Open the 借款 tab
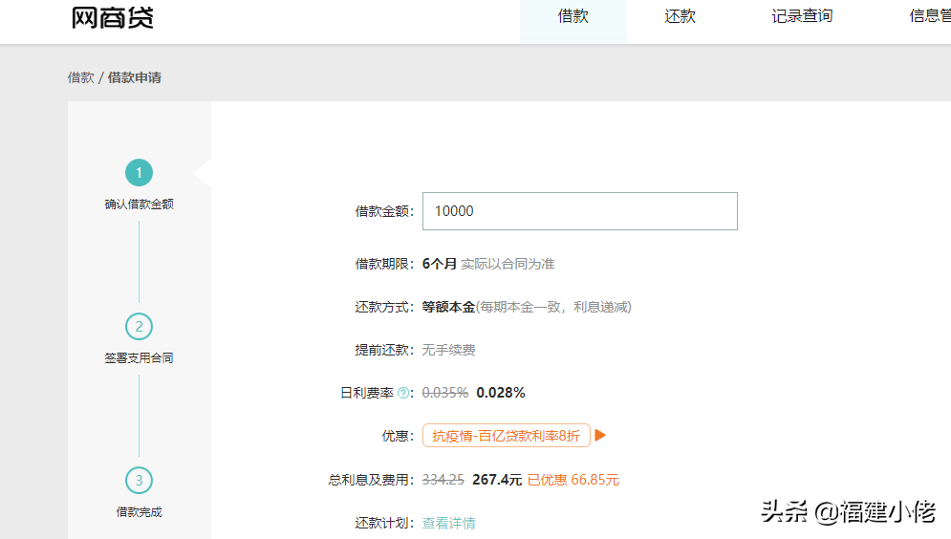This screenshot has width=951, height=539. point(573,16)
